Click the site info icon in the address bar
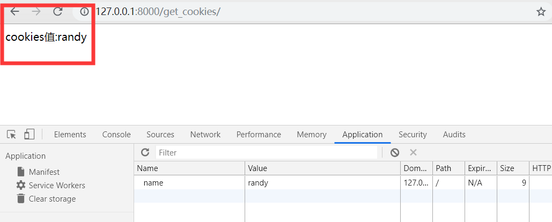 [x=84, y=12]
